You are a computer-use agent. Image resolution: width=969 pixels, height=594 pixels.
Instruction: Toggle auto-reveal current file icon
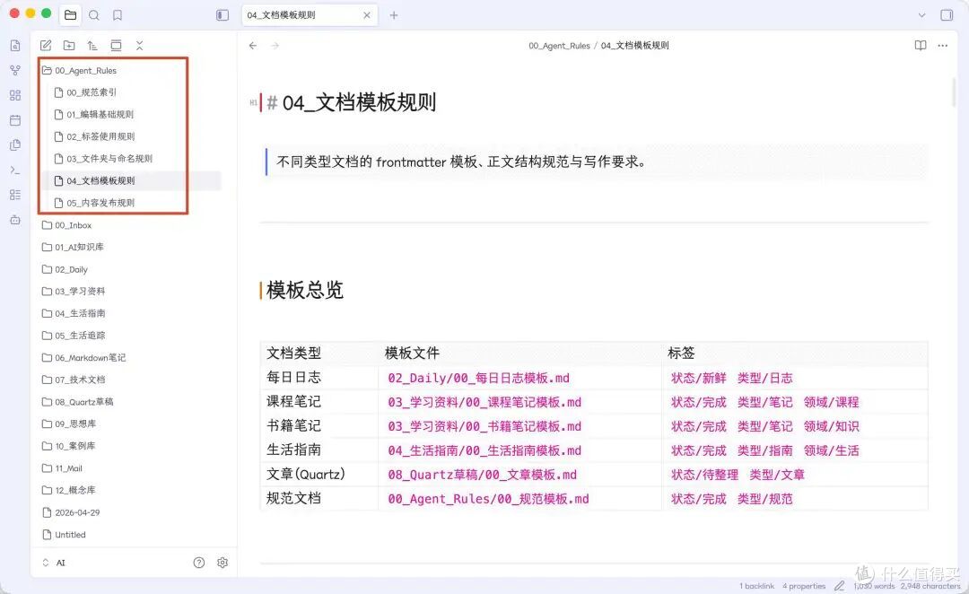coord(116,45)
